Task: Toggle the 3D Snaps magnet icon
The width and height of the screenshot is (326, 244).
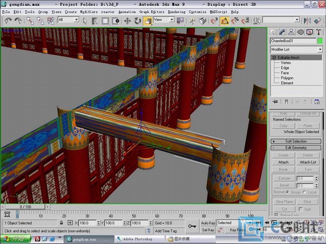Action: [x=214, y=20]
